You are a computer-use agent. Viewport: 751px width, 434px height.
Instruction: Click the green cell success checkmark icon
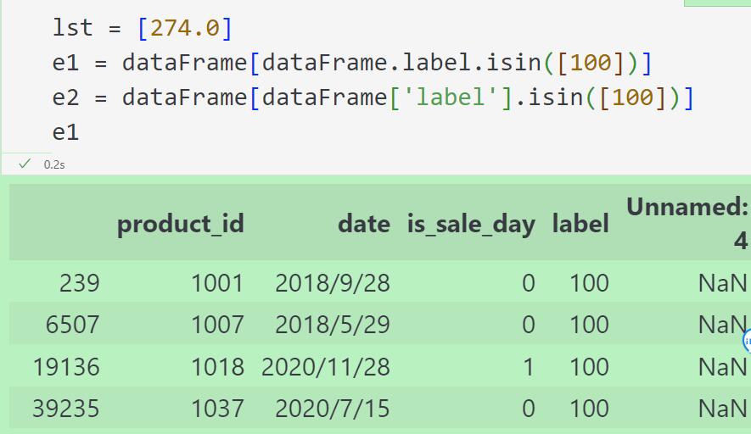[x=25, y=164]
